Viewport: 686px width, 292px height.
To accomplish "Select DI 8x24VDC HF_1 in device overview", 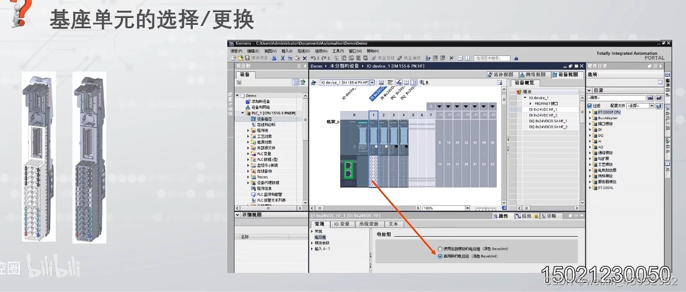I will pos(543,109).
